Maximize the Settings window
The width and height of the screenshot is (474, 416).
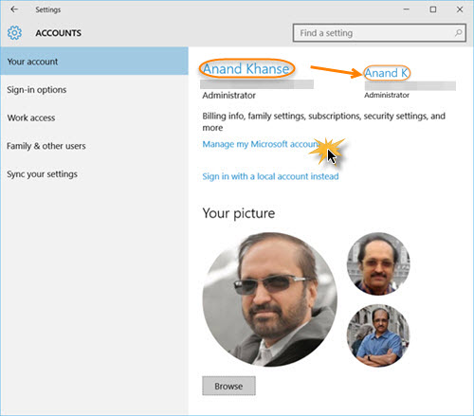433,9
